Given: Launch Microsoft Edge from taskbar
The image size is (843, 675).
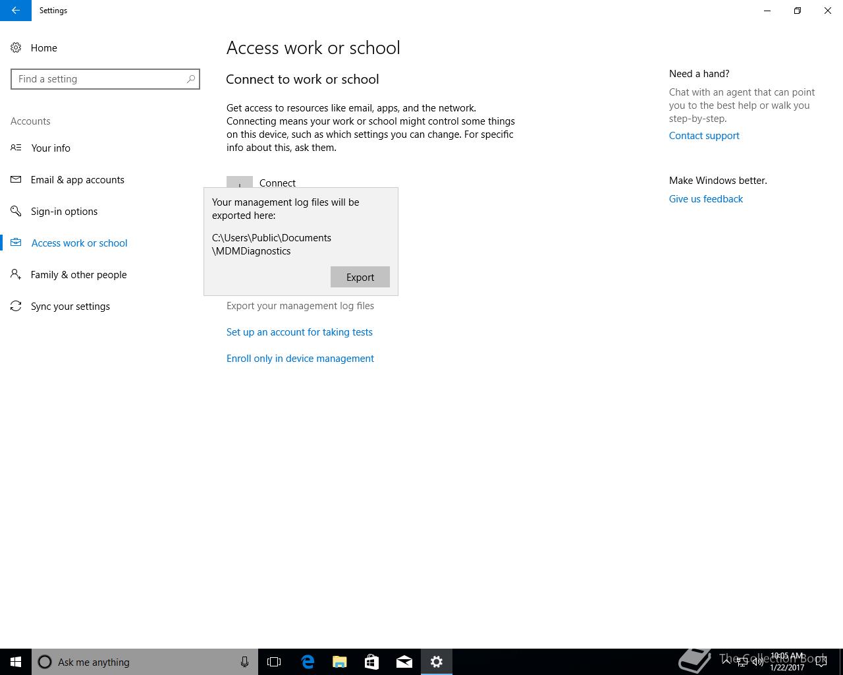Looking at the screenshot, I should tap(308, 662).
